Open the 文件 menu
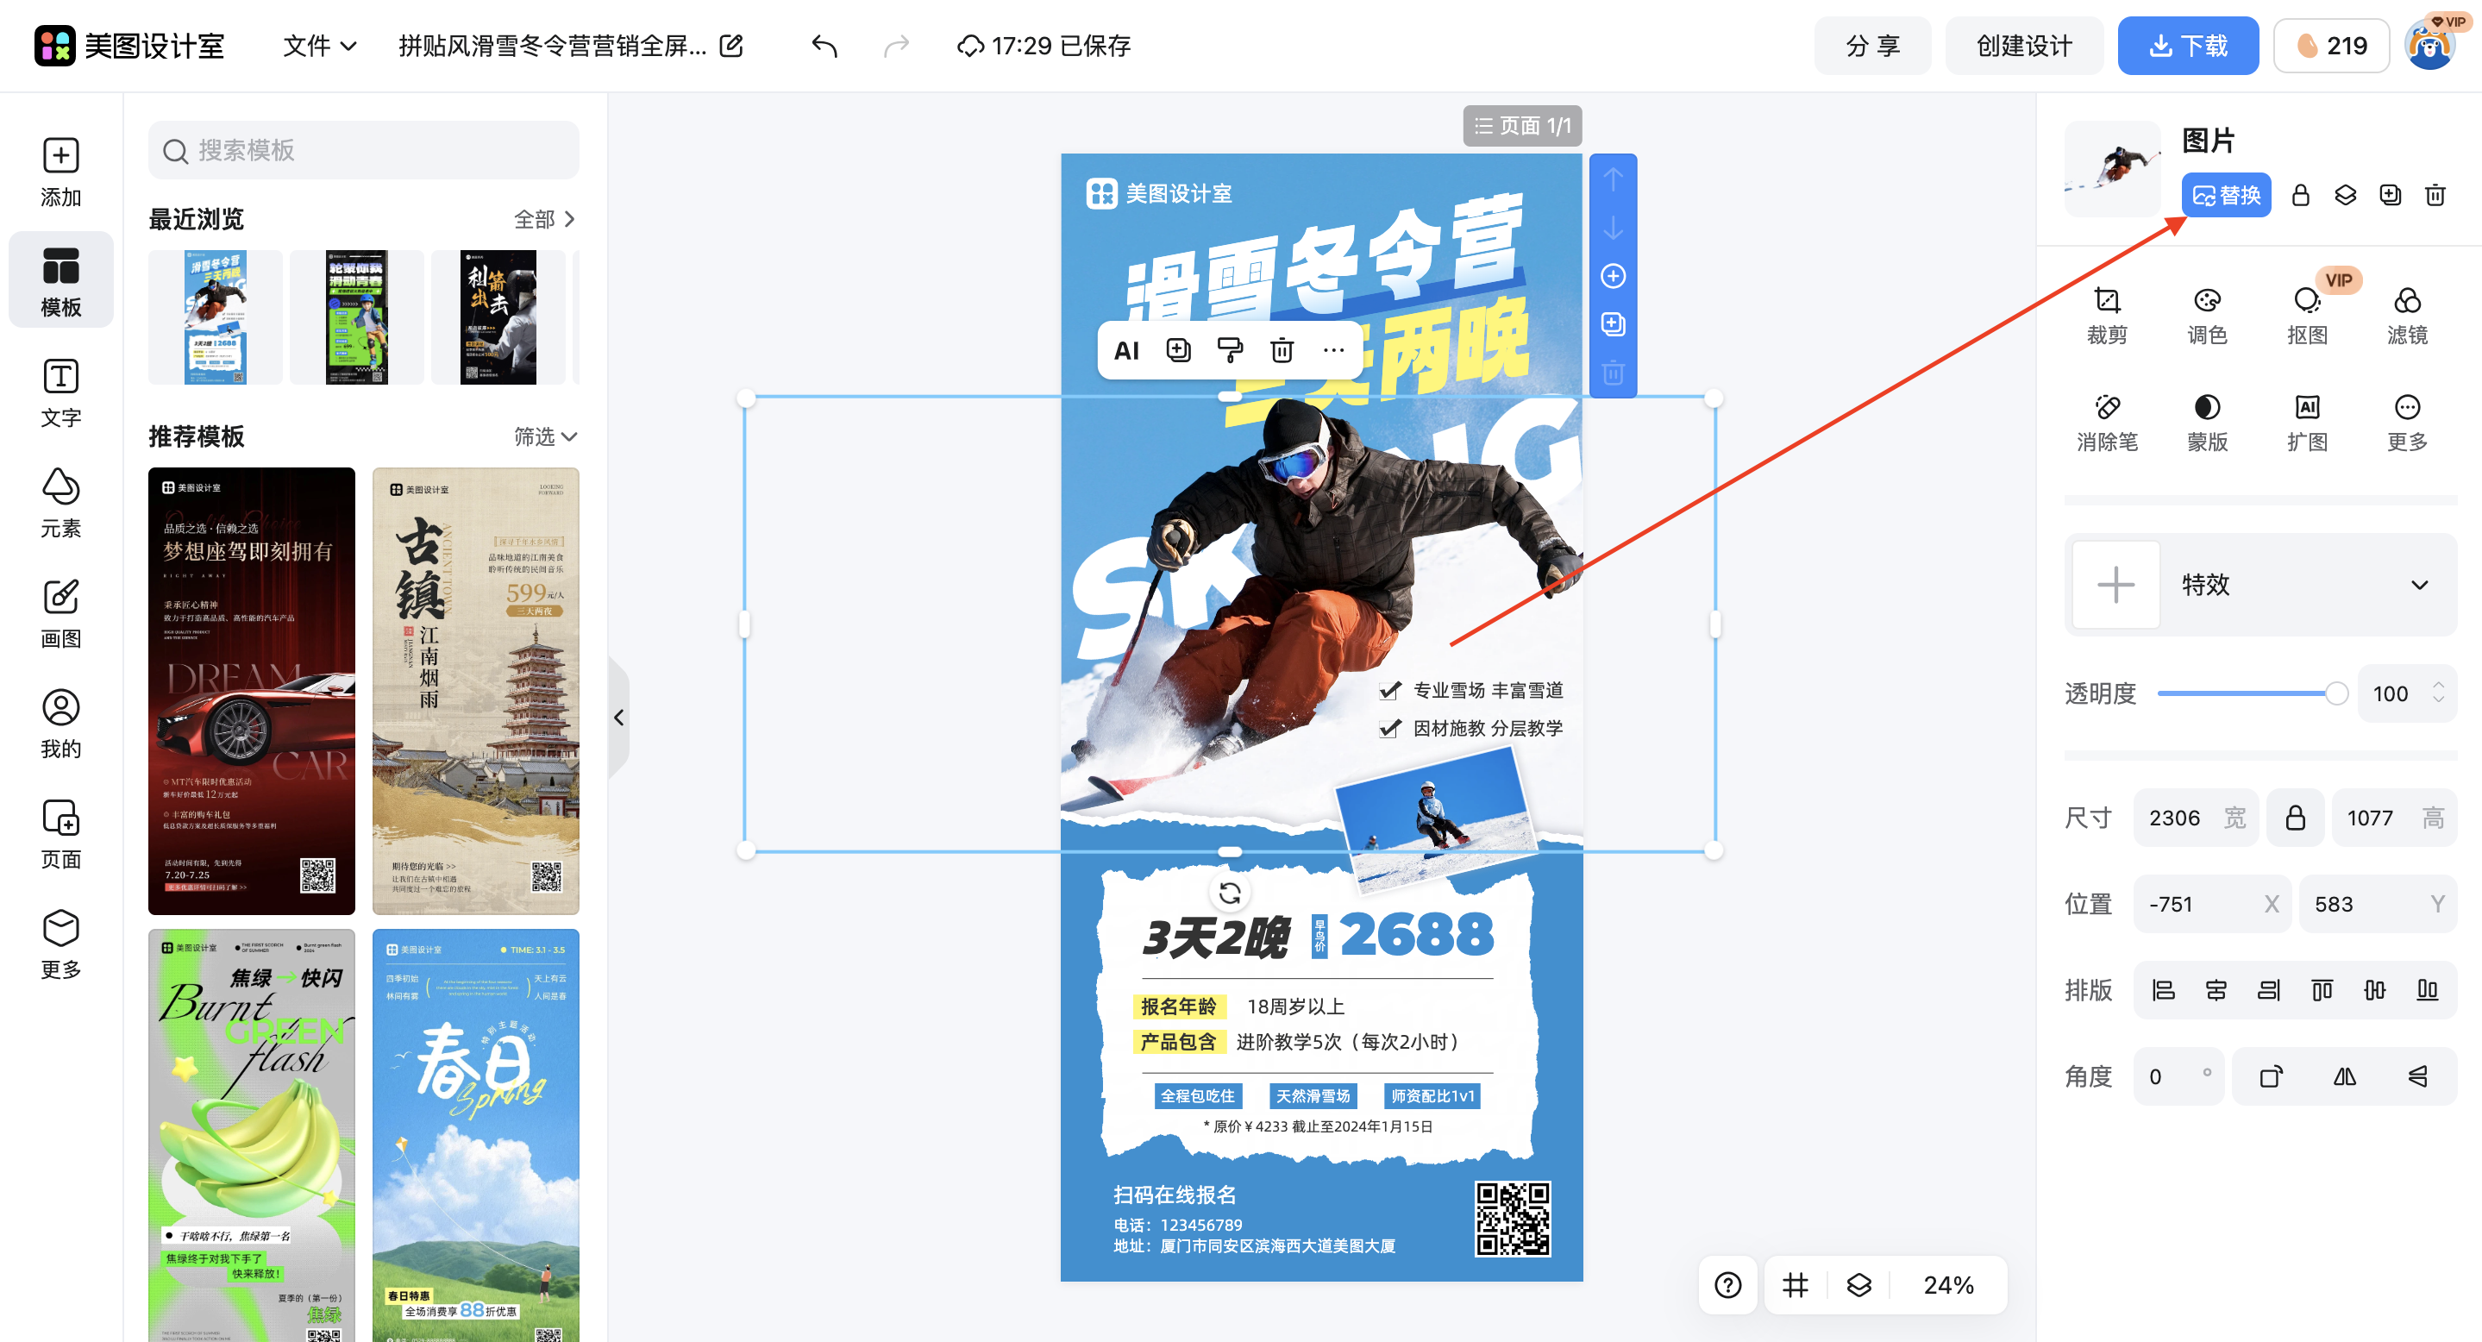 pos(319,45)
